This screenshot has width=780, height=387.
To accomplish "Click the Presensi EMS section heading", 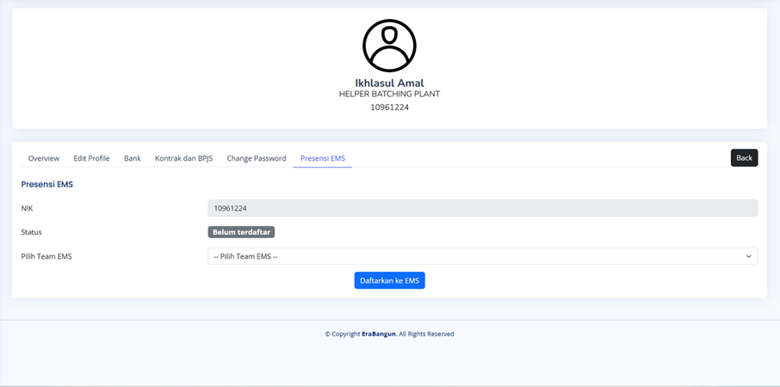I will coord(47,184).
